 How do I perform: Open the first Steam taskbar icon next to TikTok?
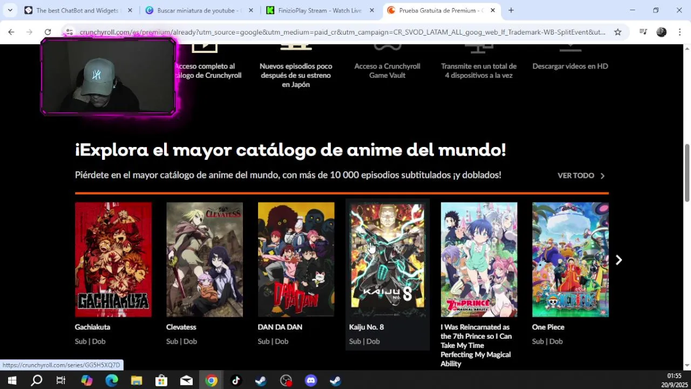click(261, 381)
